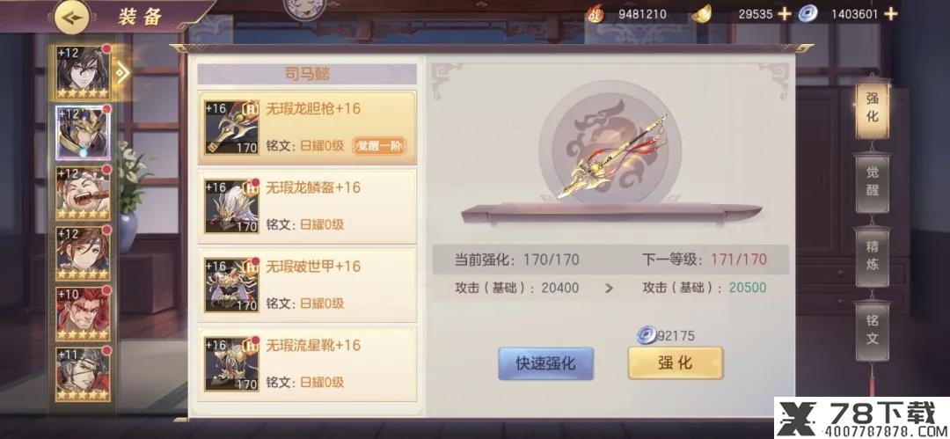The image size is (950, 439).
Task: Choose the red-haired +10 hero portrait
Action: (83, 314)
